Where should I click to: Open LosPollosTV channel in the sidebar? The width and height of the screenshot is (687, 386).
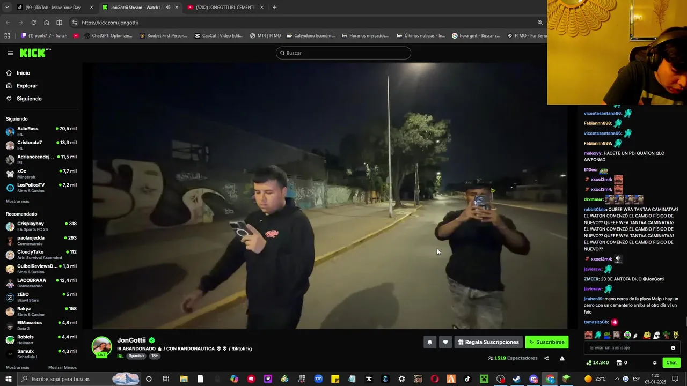41,188
